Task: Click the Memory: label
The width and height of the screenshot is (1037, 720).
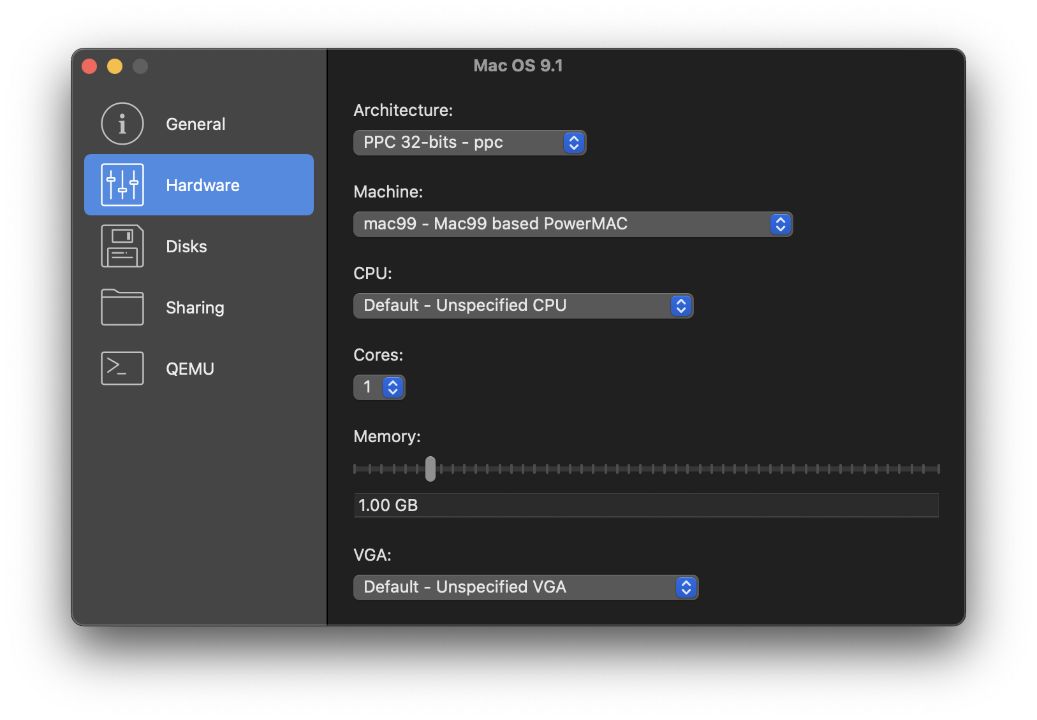Action: pos(387,436)
